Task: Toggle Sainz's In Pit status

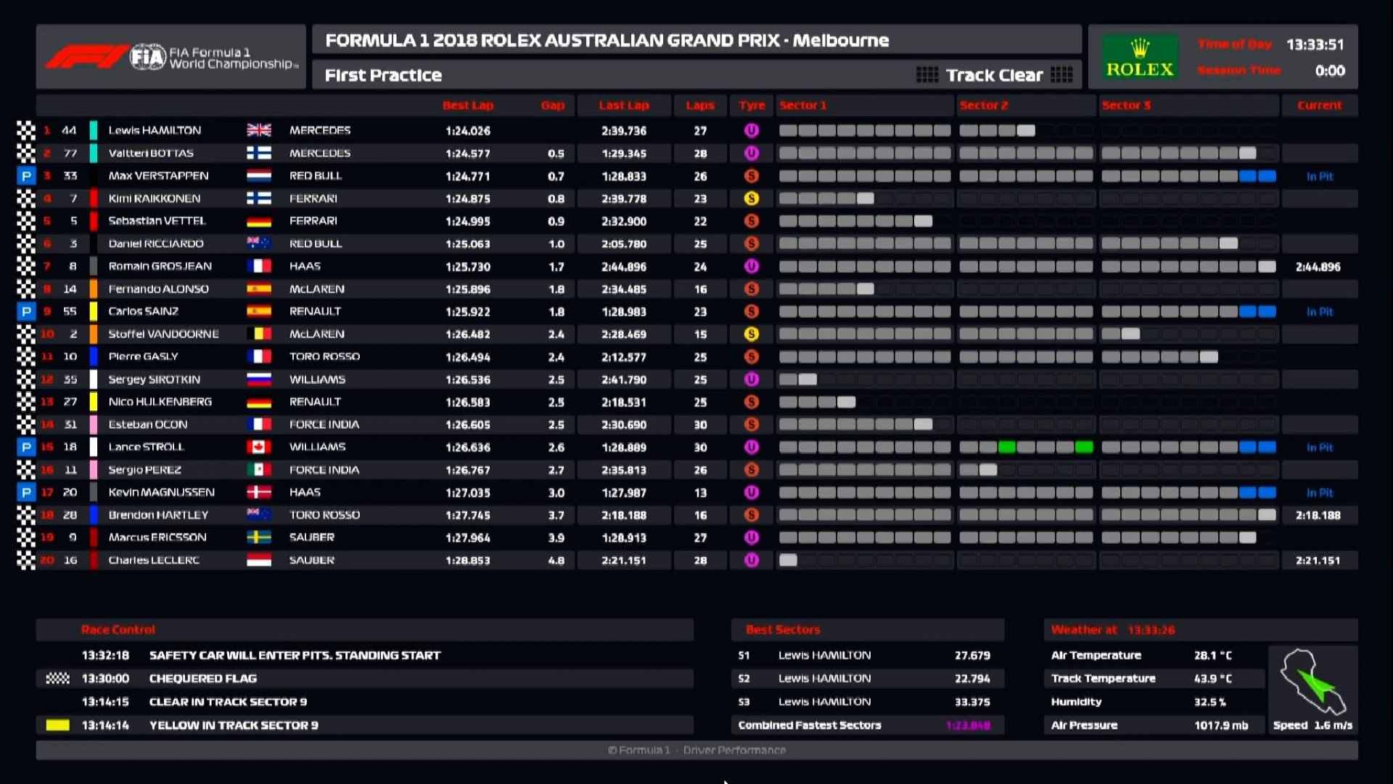Action: pyautogui.click(x=1320, y=311)
